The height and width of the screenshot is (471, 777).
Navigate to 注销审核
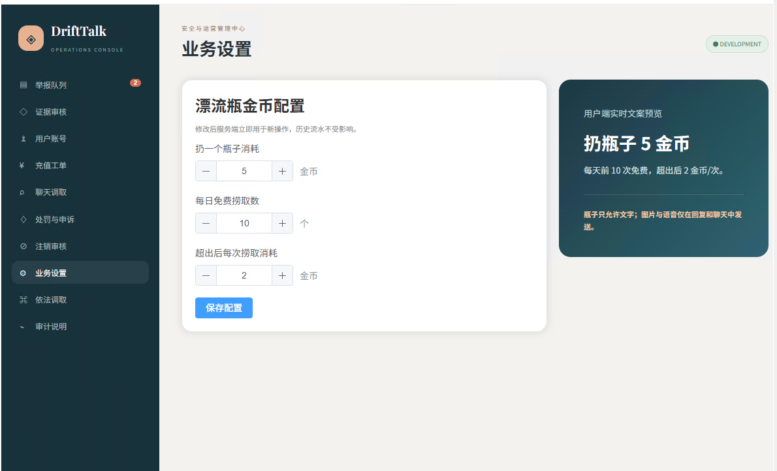pos(80,246)
